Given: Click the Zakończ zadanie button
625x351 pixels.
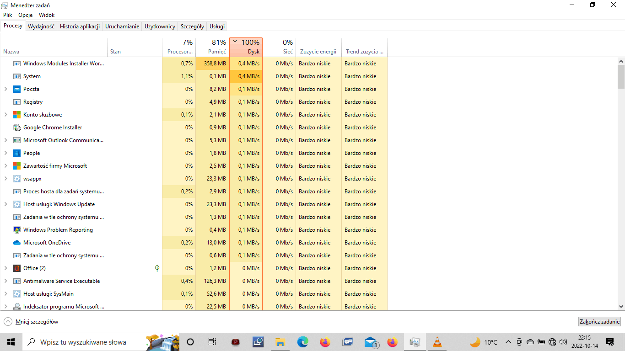Looking at the screenshot, I should coord(599,322).
